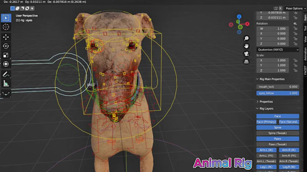Lock the Location Y value
307x172 pixels.
pos(295,13)
